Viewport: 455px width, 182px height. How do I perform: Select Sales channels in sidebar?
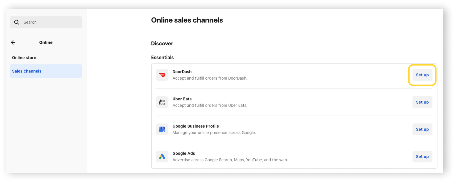click(46, 71)
